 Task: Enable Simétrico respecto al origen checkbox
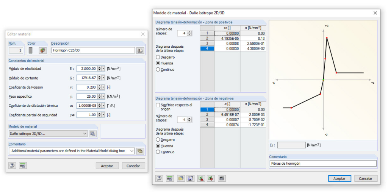pos(158,105)
